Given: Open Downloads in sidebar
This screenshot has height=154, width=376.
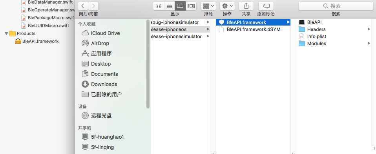Looking at the screenshot, I should click(x=99, y=84).
